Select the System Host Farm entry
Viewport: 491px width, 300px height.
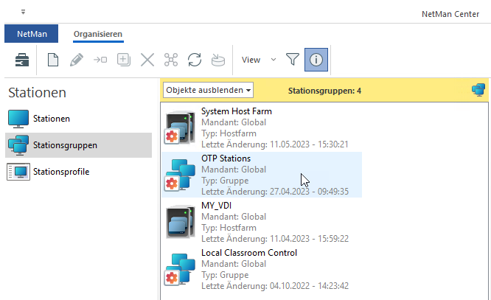236,111
